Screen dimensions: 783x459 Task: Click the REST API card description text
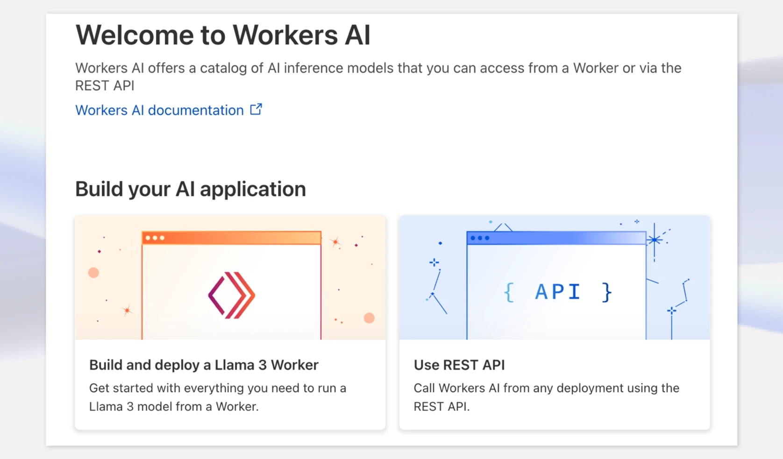546,397
